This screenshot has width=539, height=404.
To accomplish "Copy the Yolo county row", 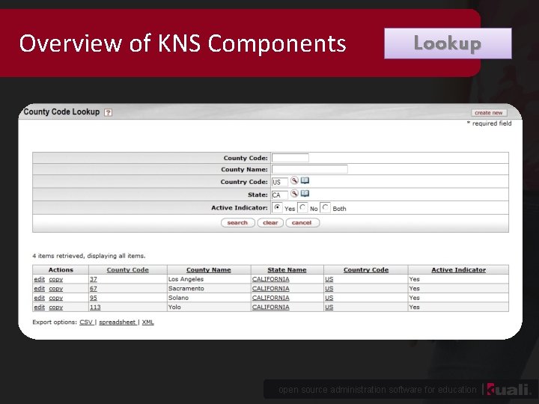I will [x=55, y=307].
